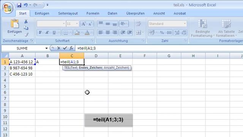Image resolution: width=243 pixels, height=137 pixels.
Task: Switch to the Daten tab
Action: point(112,13)
